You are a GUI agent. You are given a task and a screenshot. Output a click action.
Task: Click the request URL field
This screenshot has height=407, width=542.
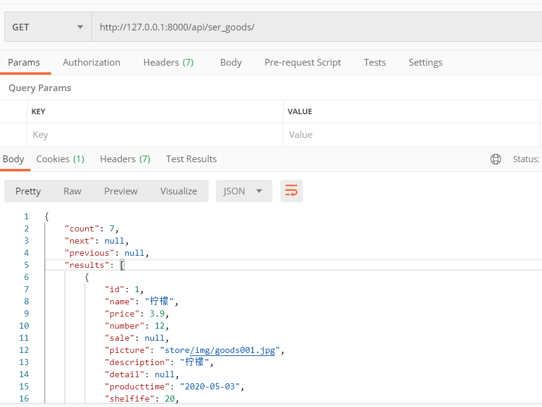pyautogui.click(x=317, y=27)
